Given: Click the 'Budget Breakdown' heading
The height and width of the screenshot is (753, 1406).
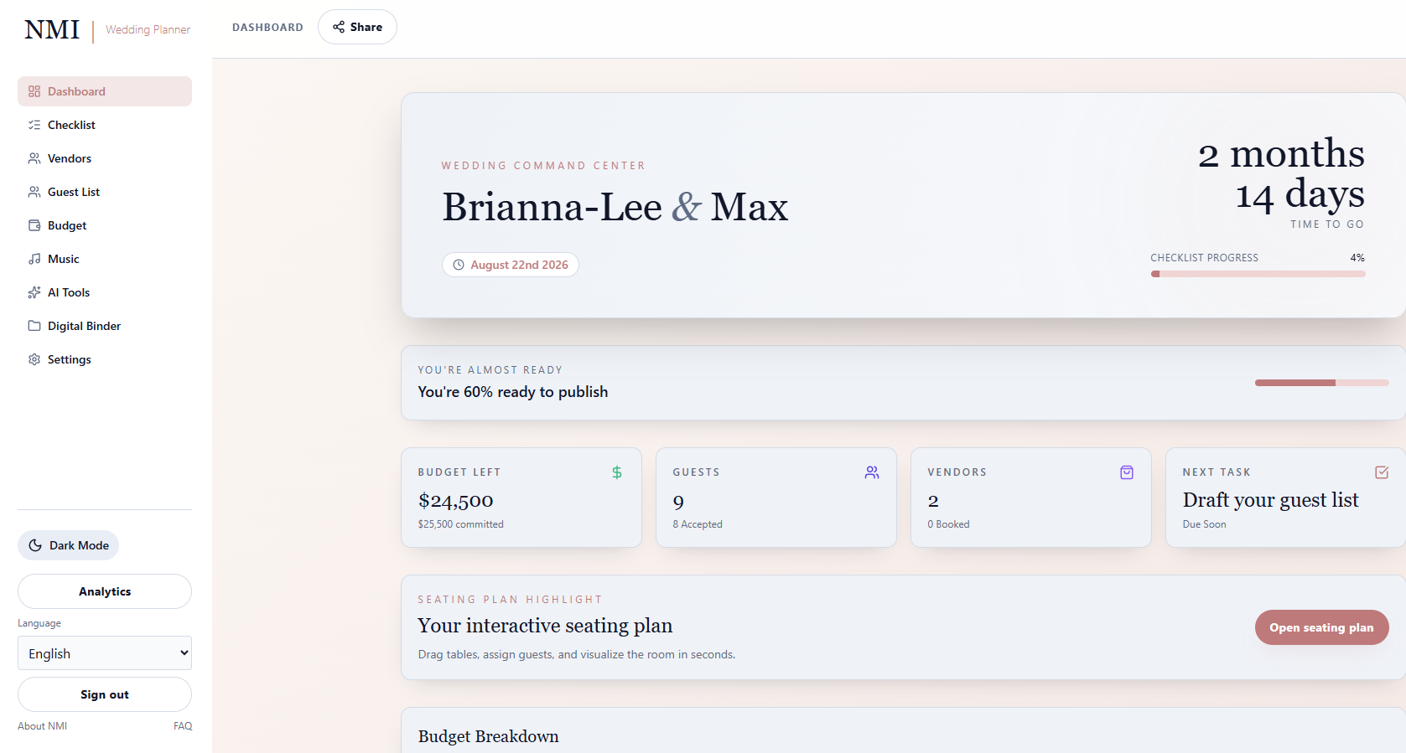Looking at the screenshot, I should pyautogui.click(x=489, y=736).
